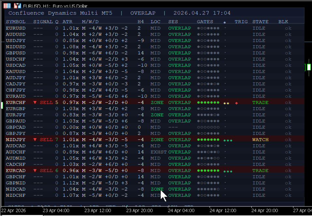Viewport: 312px width, 216px height.
Task: Click the LOC column header
Action: pos(156,22)
